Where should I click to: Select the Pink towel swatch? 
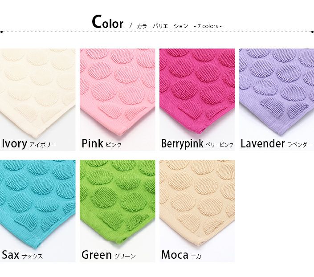(117, 100)
